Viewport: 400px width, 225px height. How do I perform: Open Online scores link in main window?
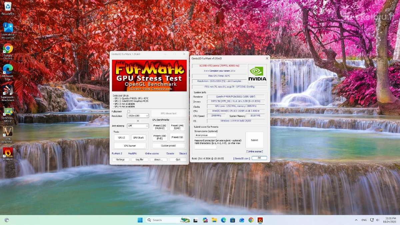point(152,154)
